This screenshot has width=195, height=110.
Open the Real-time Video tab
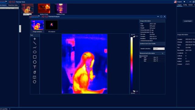pos(13,5)
